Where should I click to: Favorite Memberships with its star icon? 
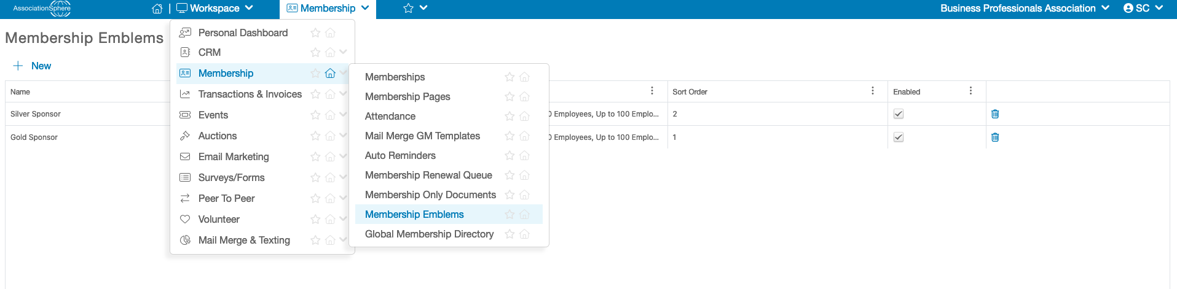tap(510, 77)
